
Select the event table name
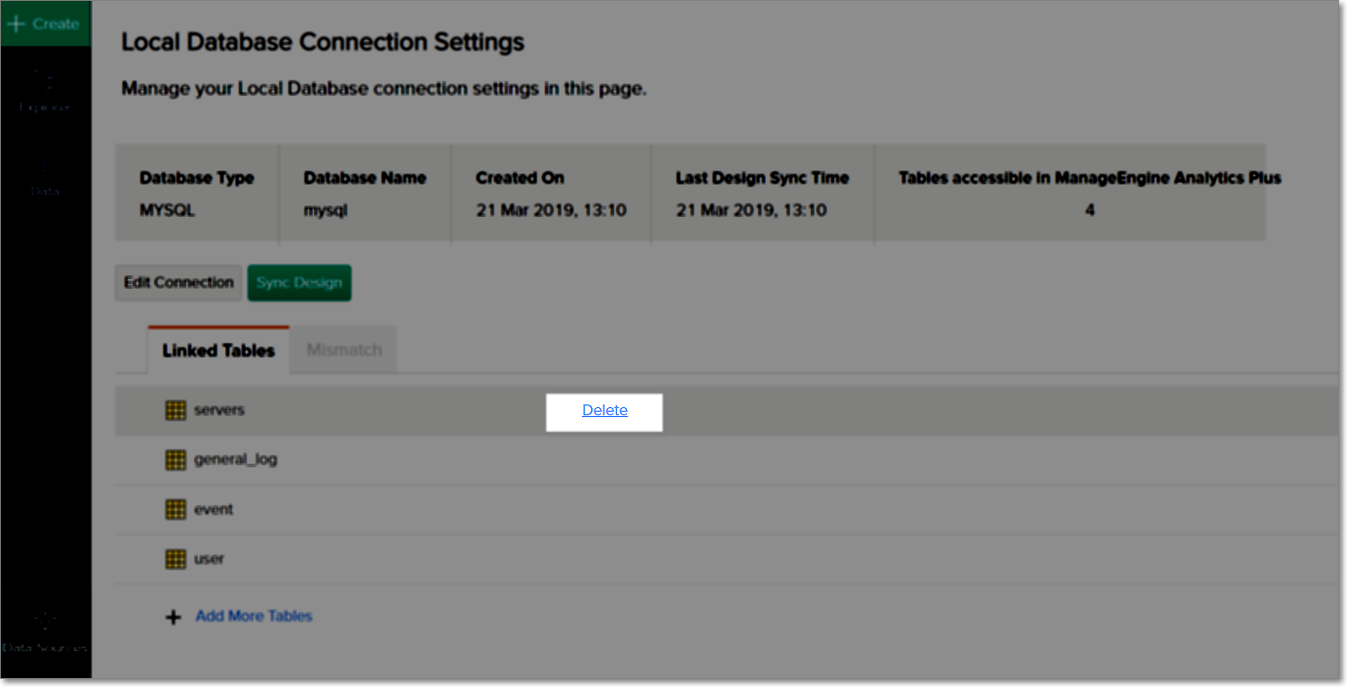213,509
